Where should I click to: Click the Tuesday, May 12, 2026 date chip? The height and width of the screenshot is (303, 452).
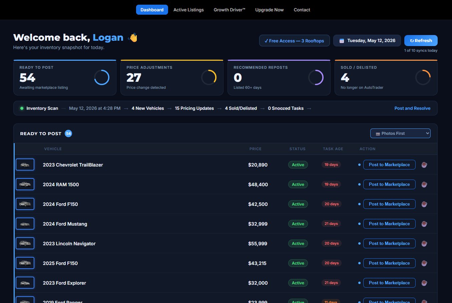pyautogui.click(x=367, y=41)
